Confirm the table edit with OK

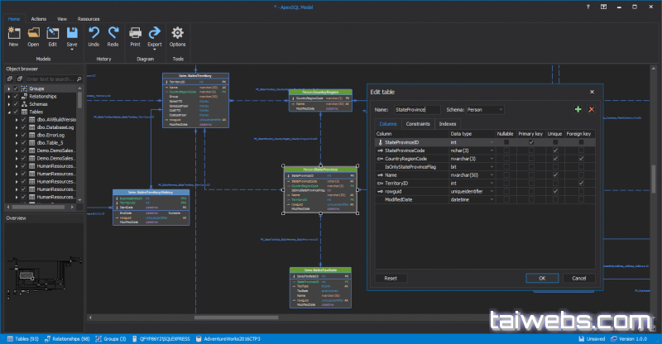coord(541,278)
